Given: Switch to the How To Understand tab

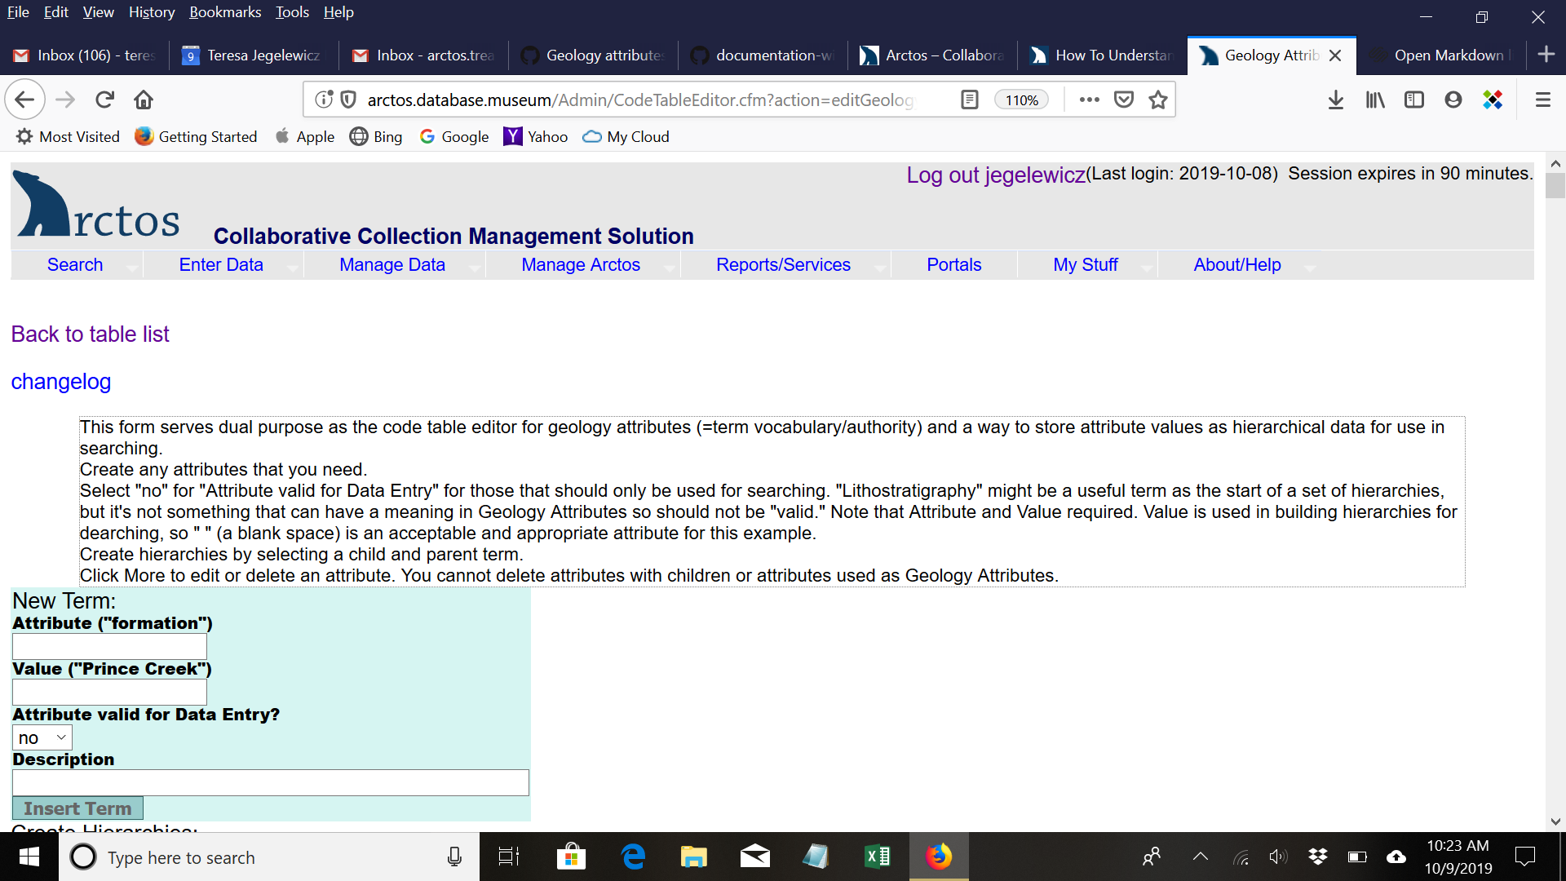Looking at the screenshot, I should coord(1103,55).
